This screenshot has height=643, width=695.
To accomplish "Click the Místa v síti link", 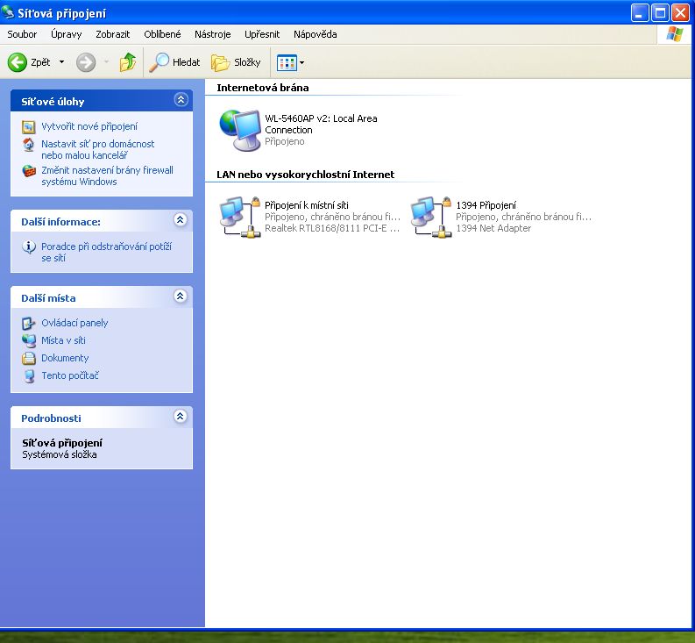I will 63,340.
